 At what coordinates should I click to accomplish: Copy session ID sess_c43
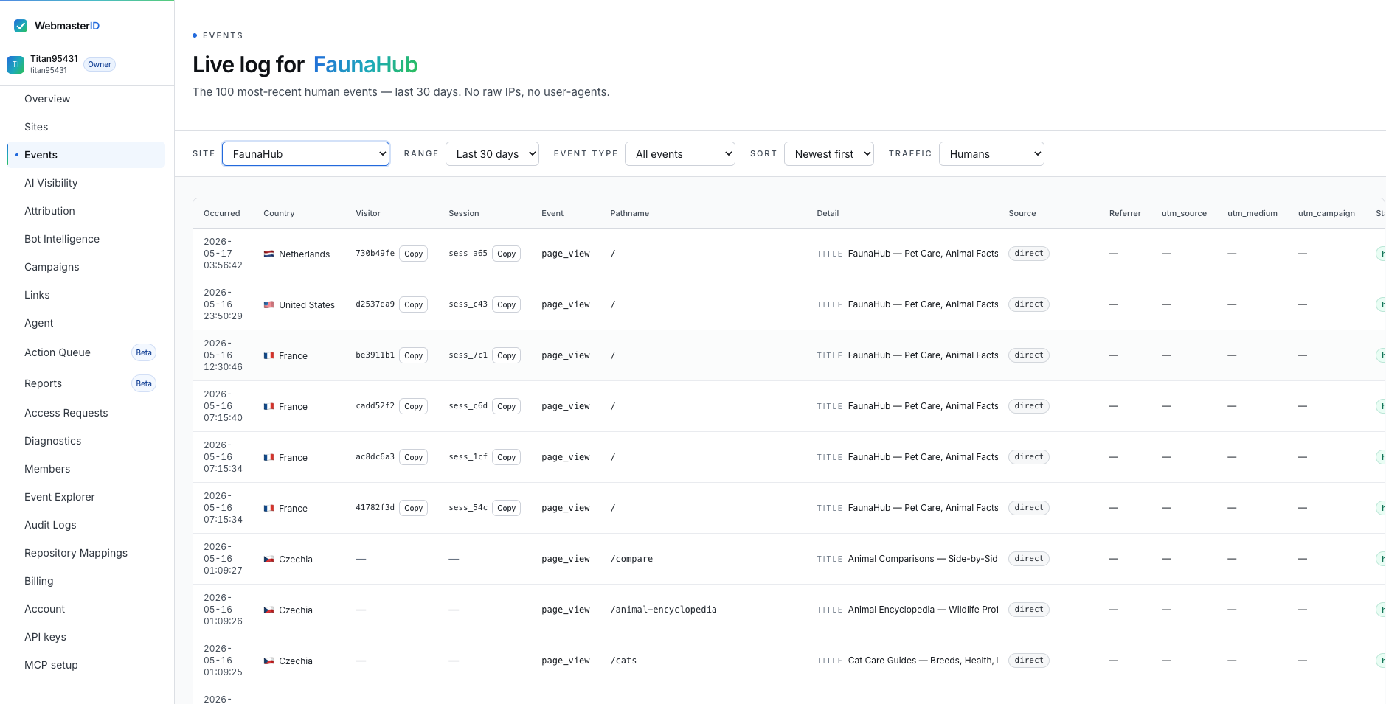507,304
